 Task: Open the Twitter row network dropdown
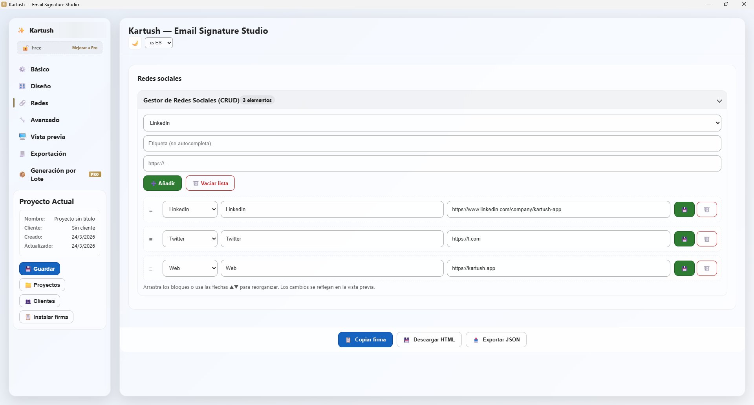click(x=190, y=239)
